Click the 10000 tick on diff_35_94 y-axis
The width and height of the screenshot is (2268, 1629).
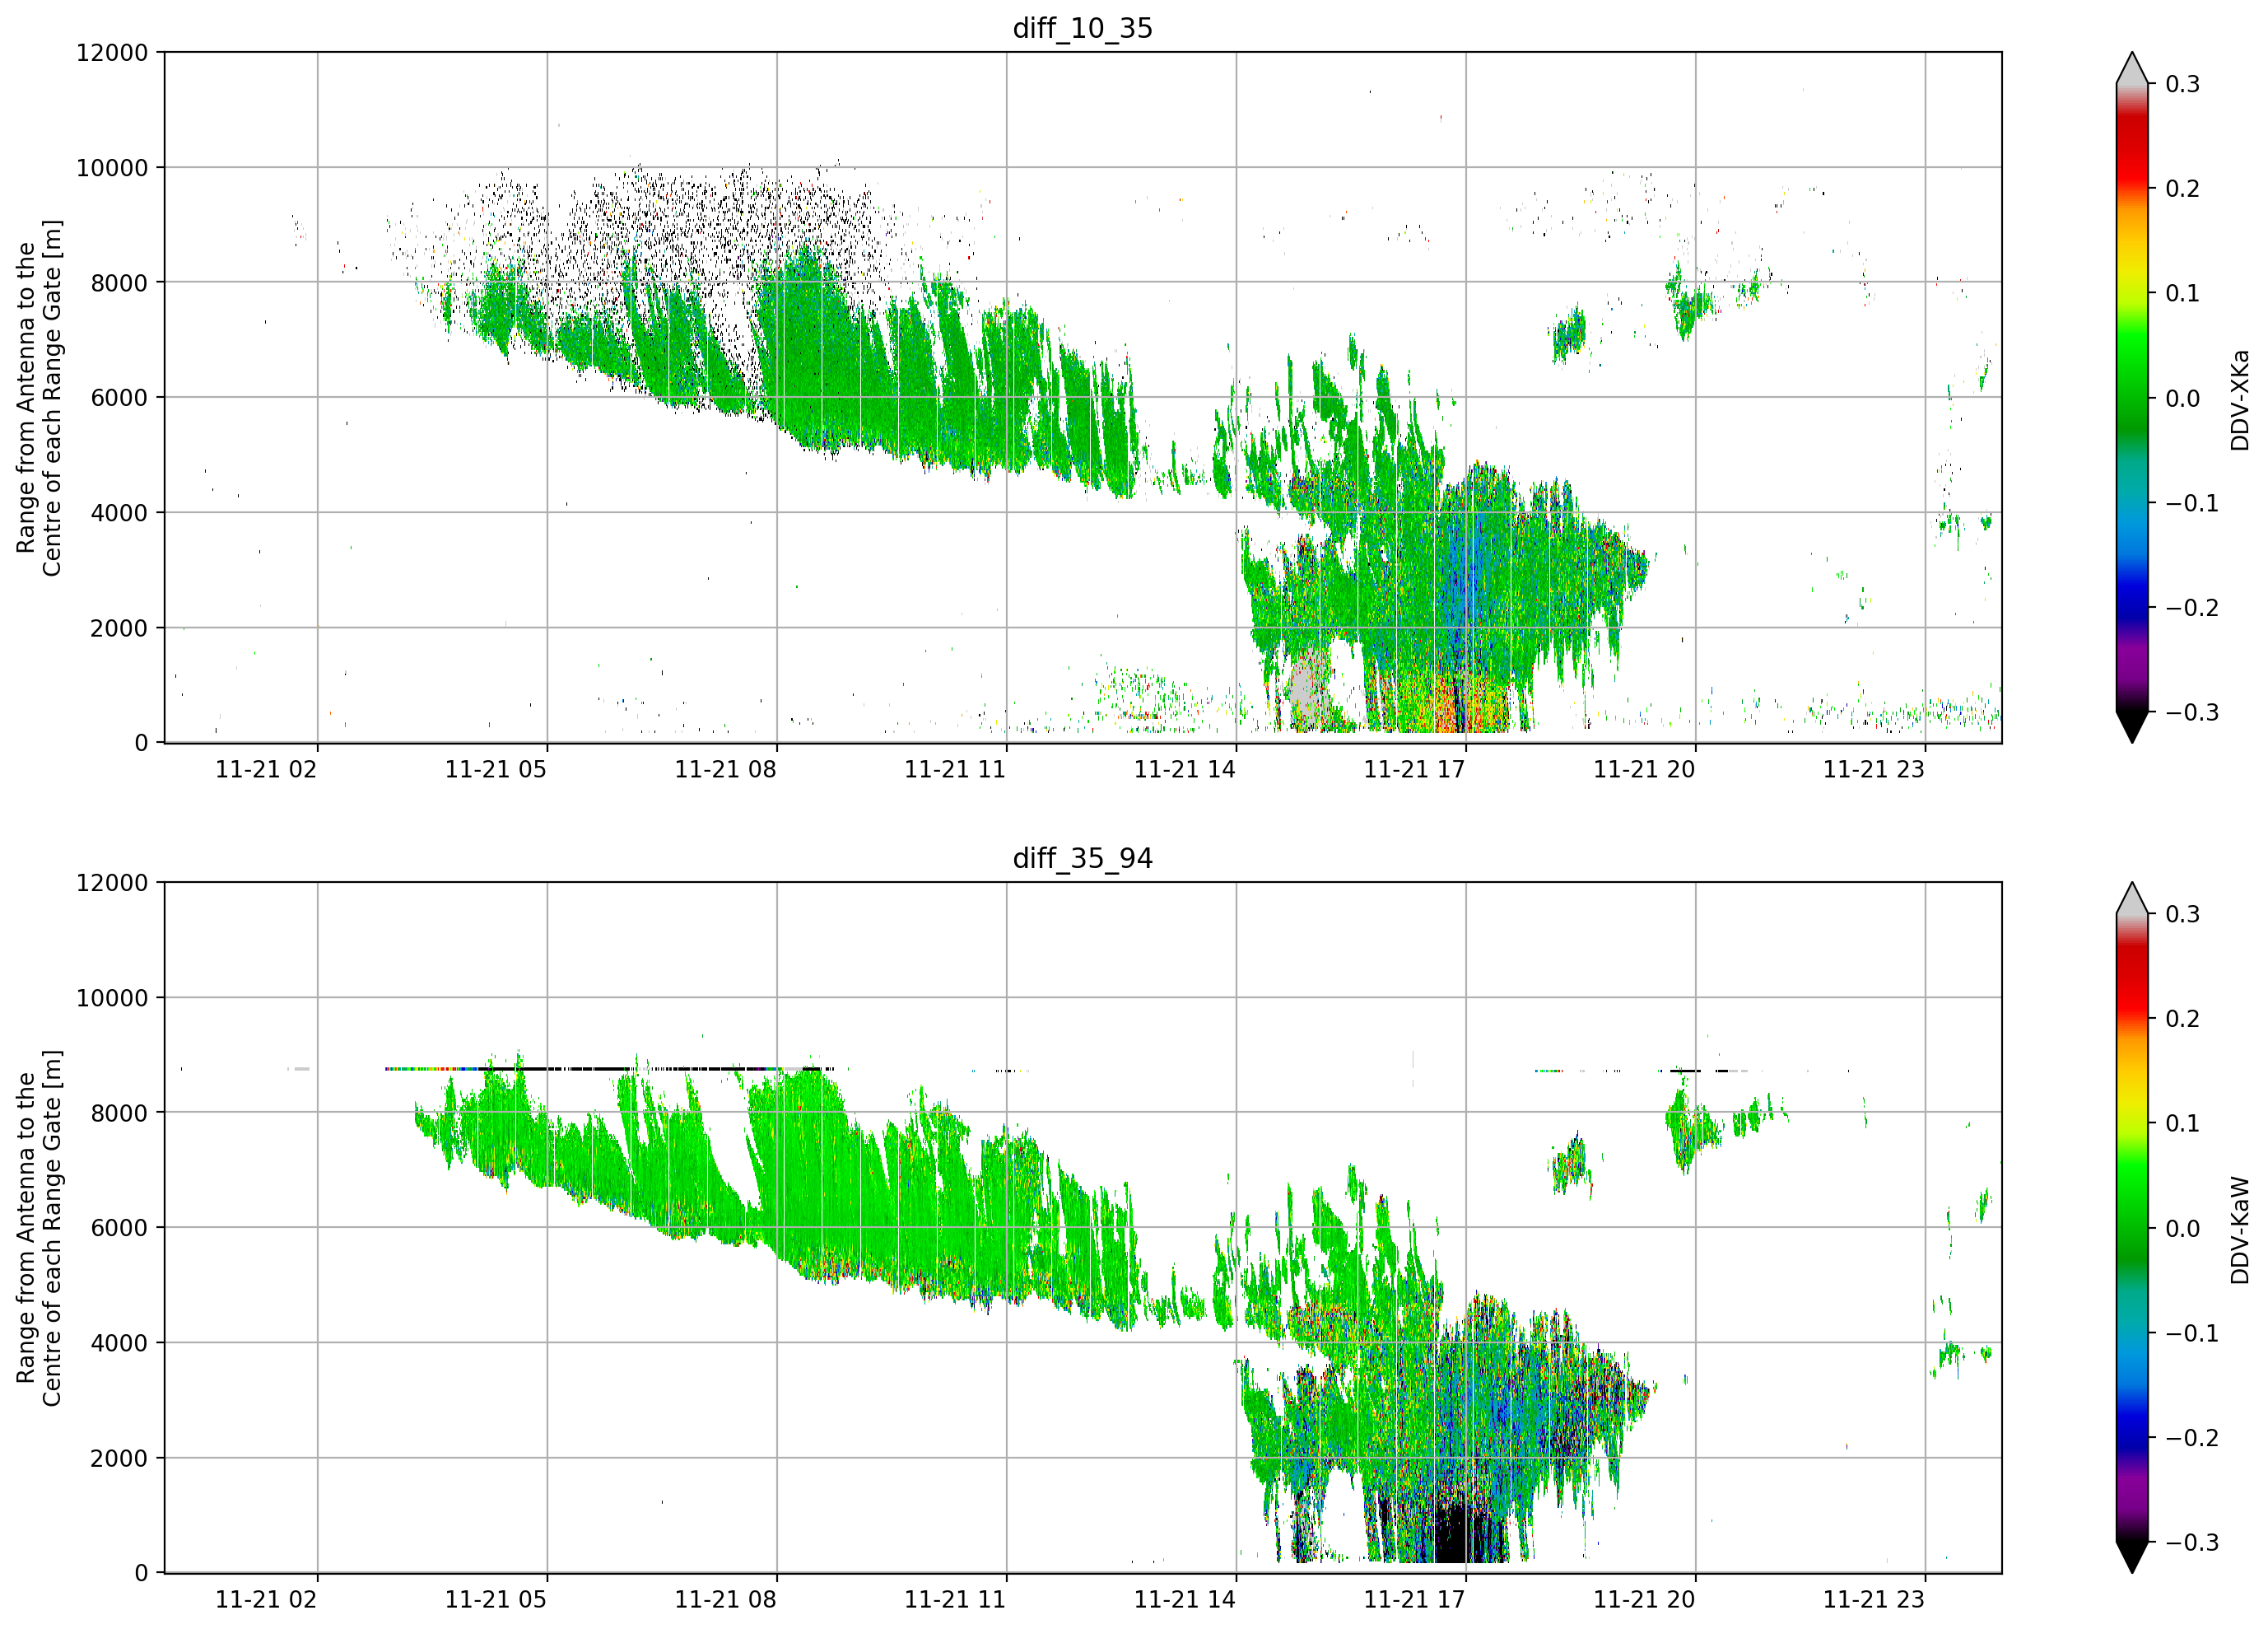click(112, 997)
